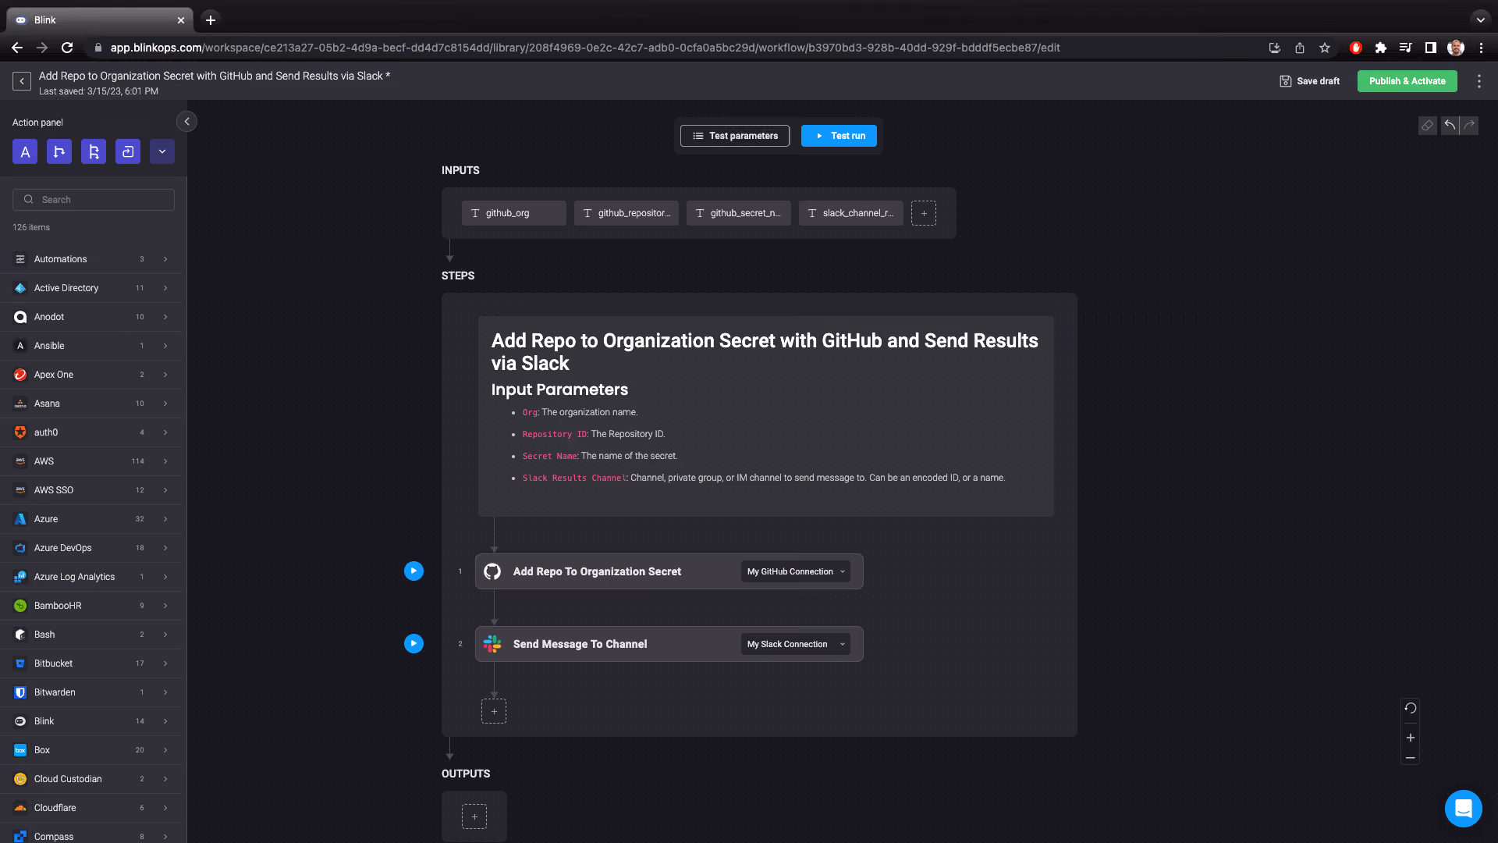Select the branch condition icon in the Action panel

pos(59,152)
